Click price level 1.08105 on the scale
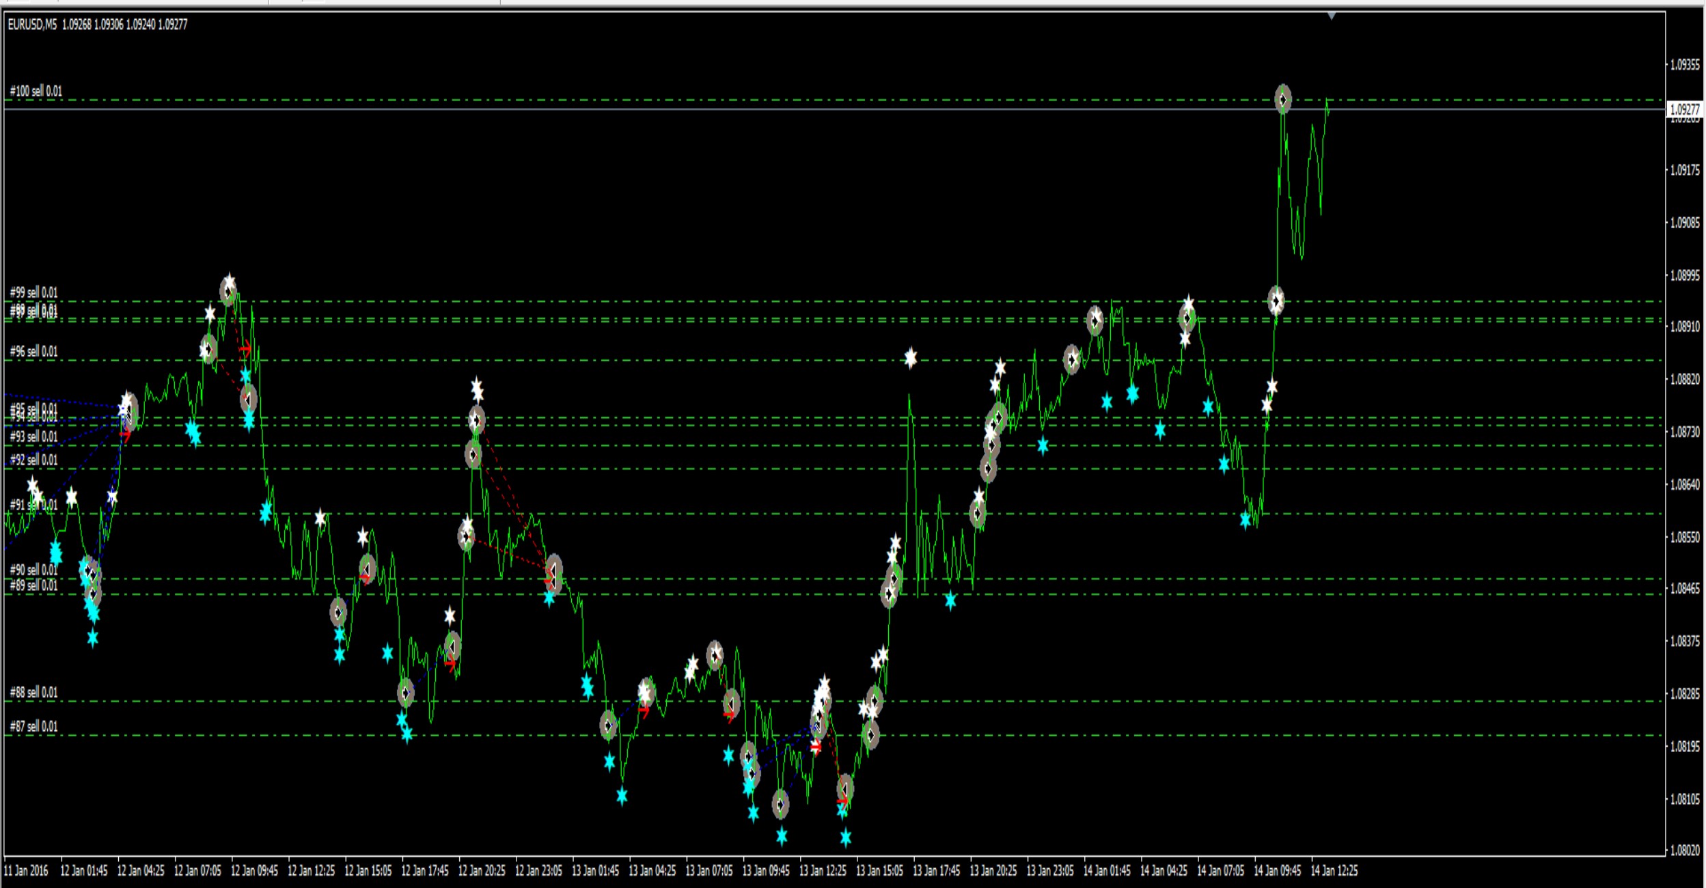Screen dimensions: 1706x888 [x=1685, y=799]
